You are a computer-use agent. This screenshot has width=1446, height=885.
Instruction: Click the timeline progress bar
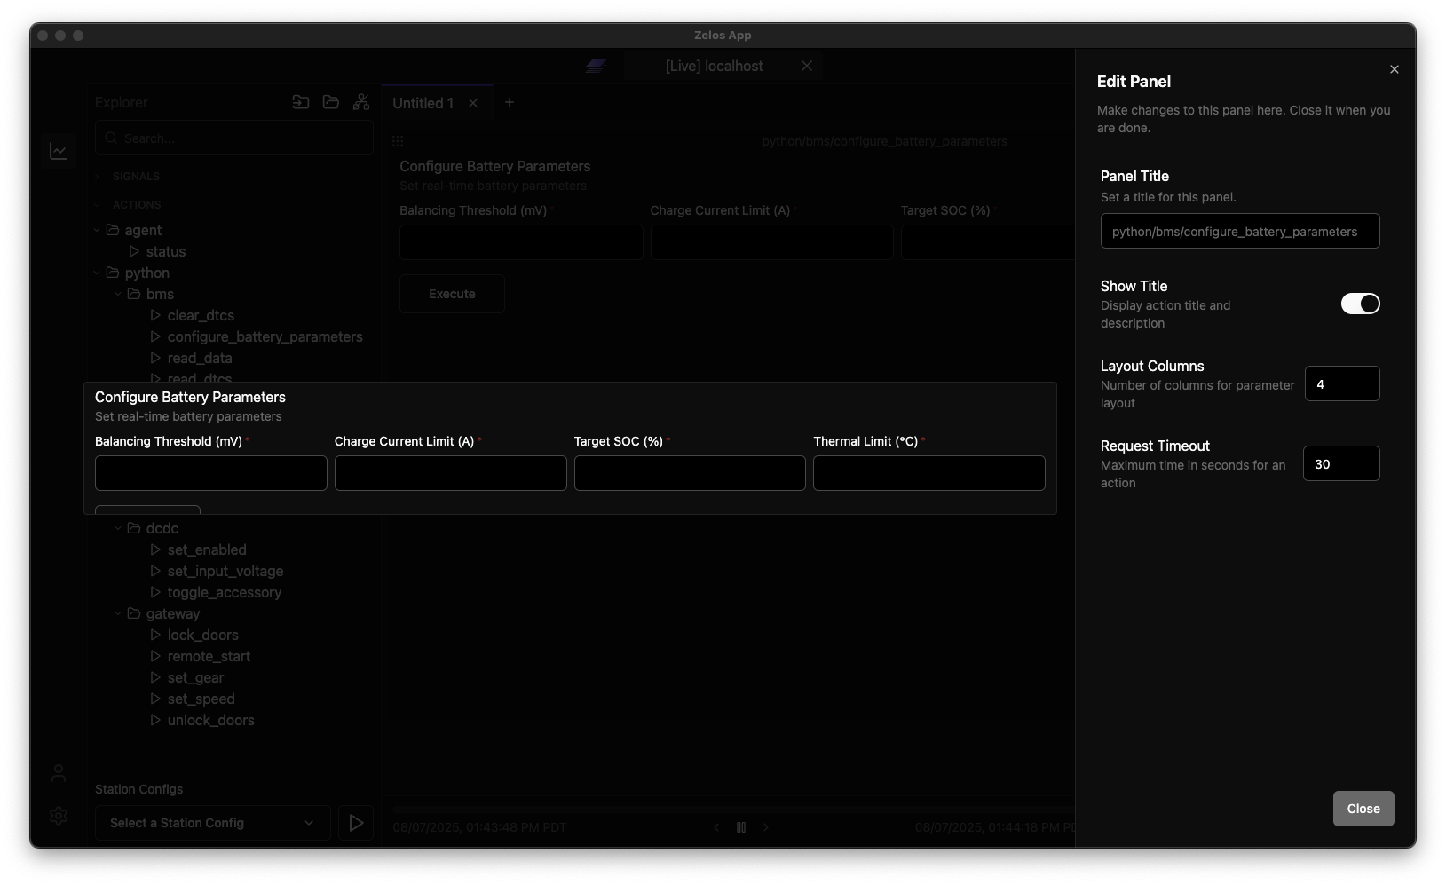tap(733, 810)
